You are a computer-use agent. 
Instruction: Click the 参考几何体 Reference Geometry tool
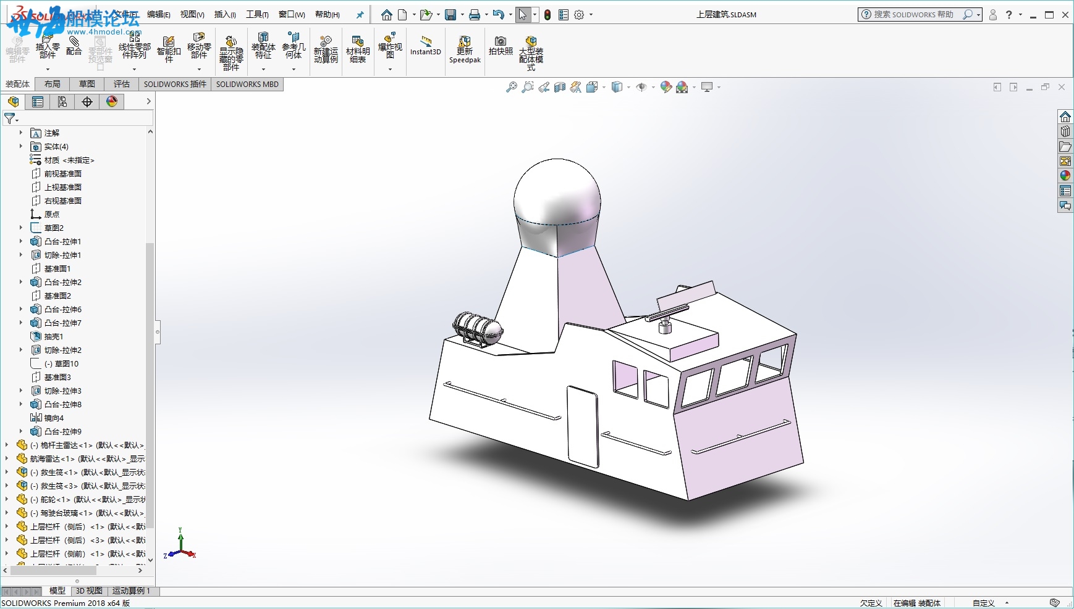[x=294, y=47]
